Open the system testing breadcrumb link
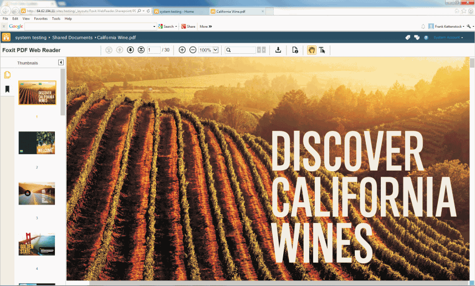 coord(30,38)
